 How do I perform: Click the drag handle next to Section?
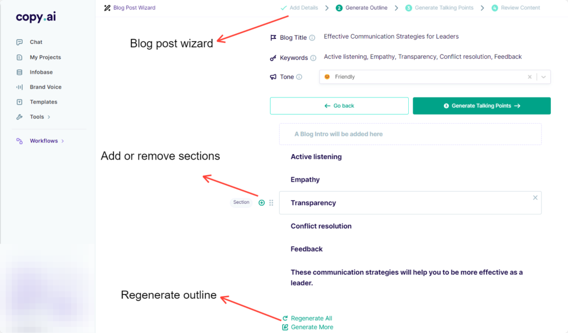(271, 202)
